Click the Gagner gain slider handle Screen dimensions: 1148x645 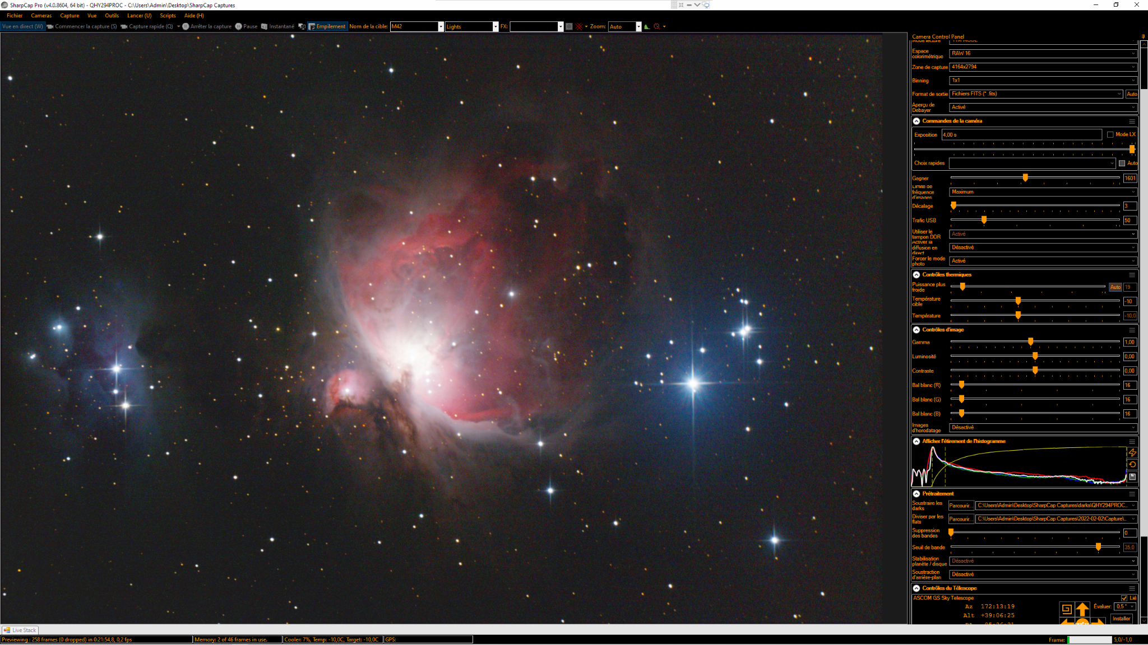tap(1025, 177)
